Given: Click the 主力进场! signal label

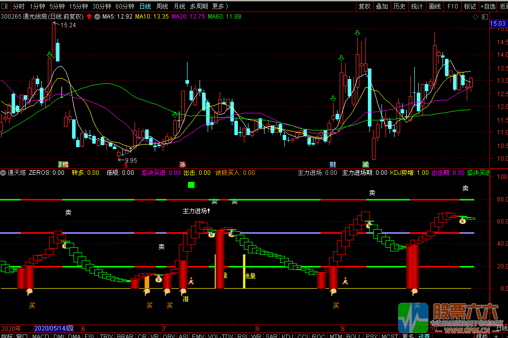Looking at the screenshot, I should pyautogui.click(x=196, y=211).
